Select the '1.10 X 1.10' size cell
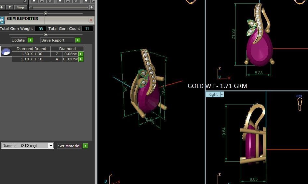Viewport: 308px width, 184px height. coord(32,59)
